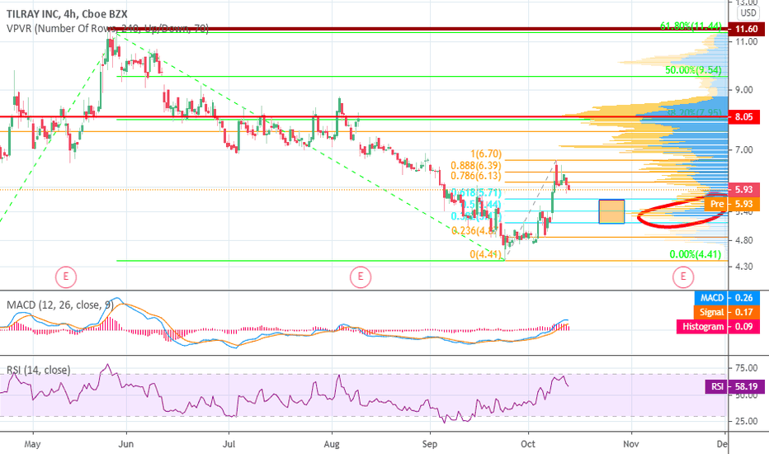This screenshot has width=769, height=454.
Task: Click the RSI (14, close) legend
Action: (38, 370)
